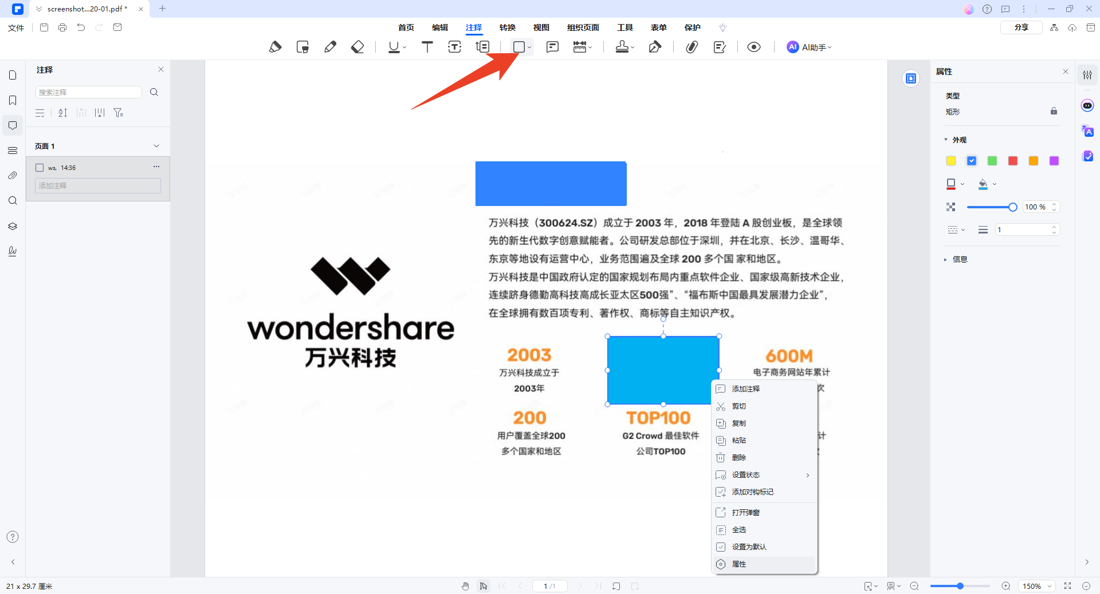Click zoom in plus button
This screenshot has width=1100, height=594.
[x=1005, y=586]
